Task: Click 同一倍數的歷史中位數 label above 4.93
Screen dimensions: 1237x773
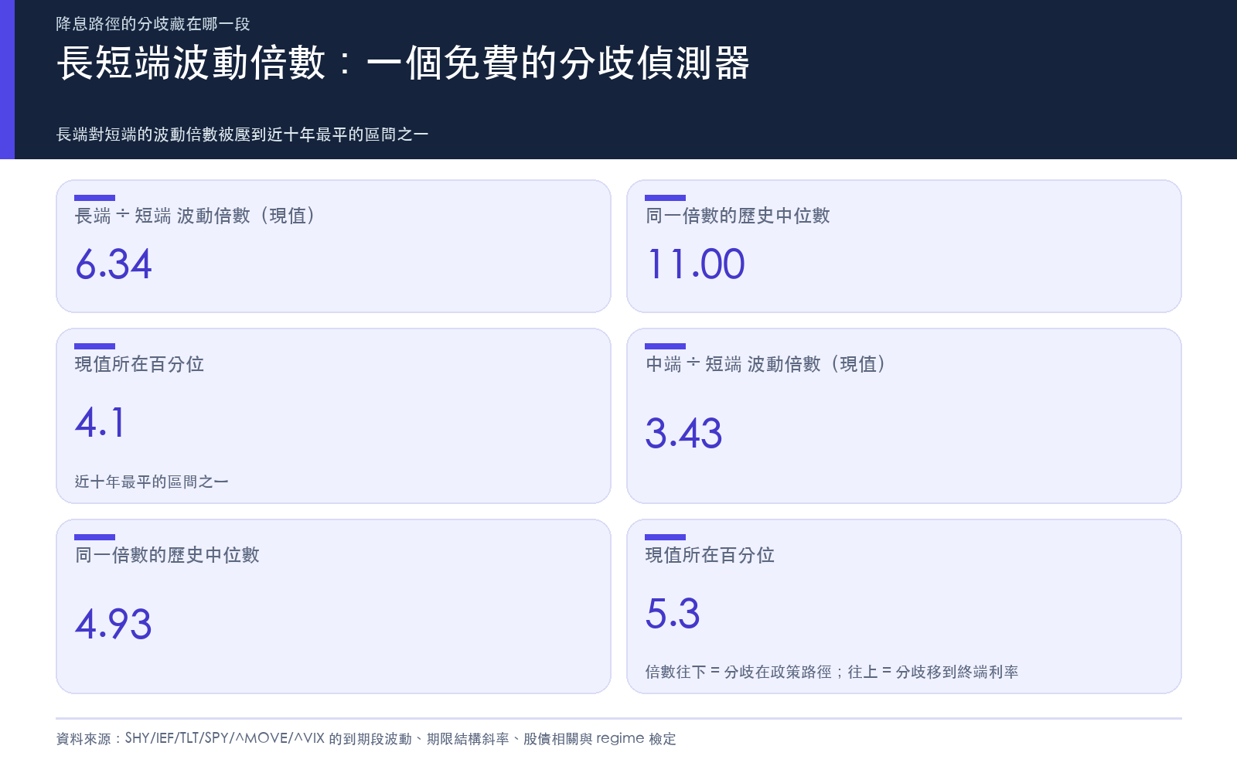Action: (x=167, y=555)
